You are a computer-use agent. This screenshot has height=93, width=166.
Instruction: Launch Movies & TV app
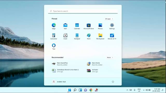112,36
